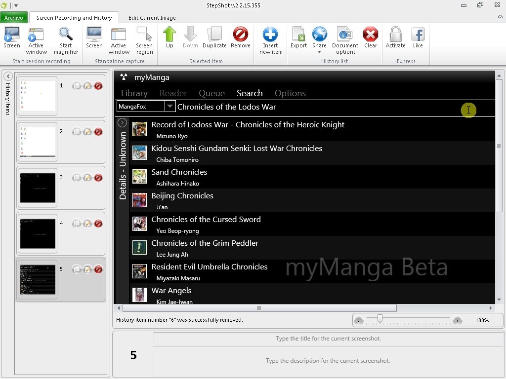Click horizontal scrollbar left arrow
The height and width of the screenshot is (379, 506).
(x=119, y=308)
